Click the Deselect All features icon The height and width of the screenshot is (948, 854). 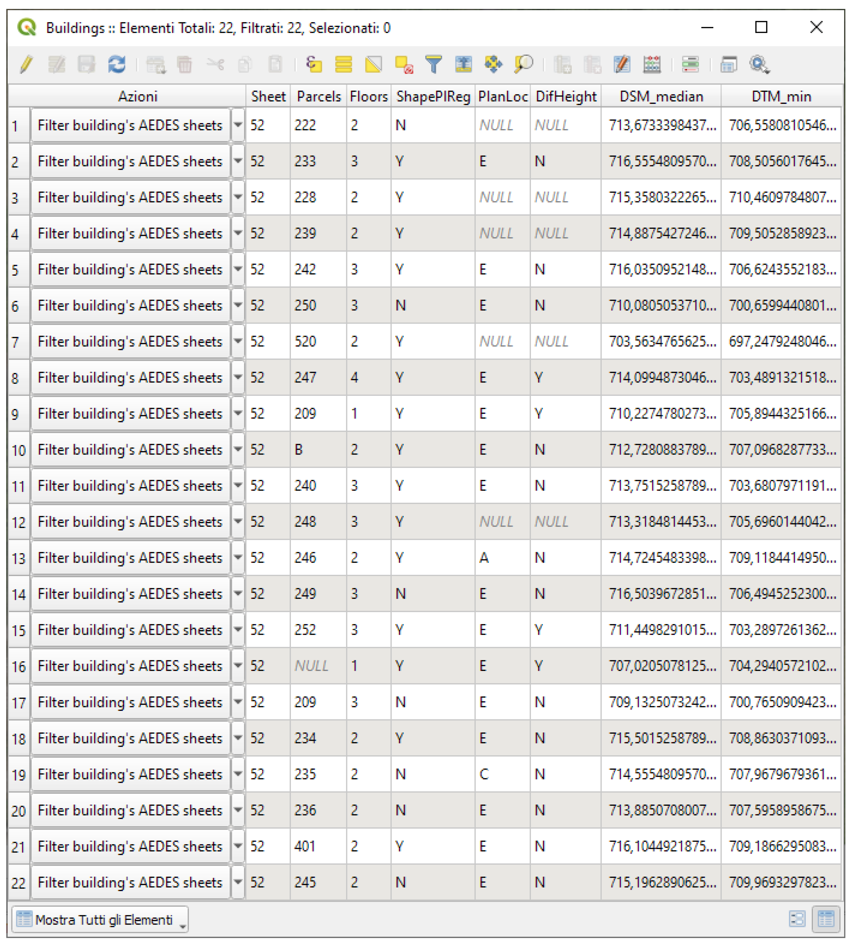(404, 64)
